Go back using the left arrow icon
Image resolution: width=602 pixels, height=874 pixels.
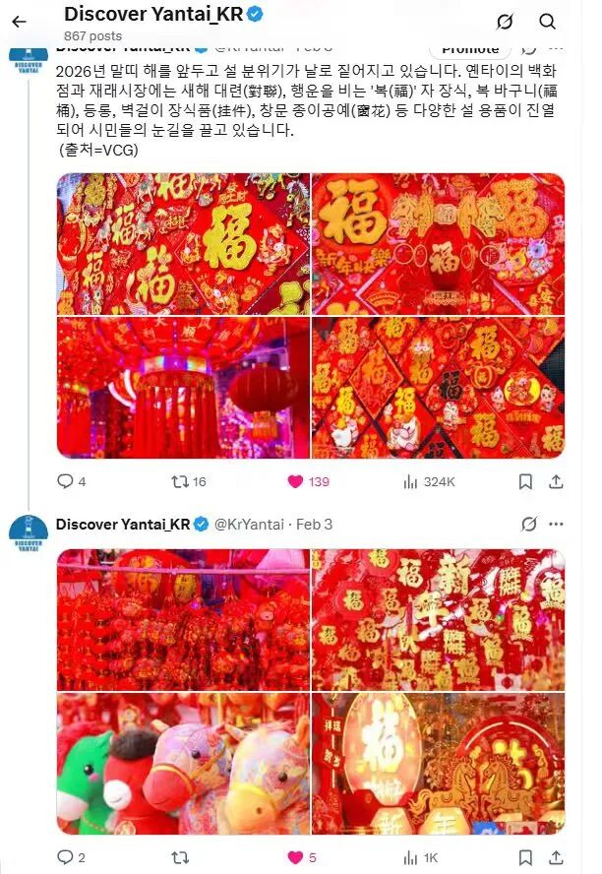(20, 22)
